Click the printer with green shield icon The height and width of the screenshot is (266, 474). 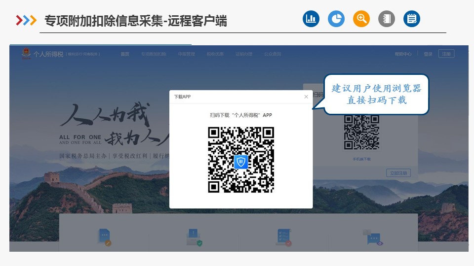coord(195,237)
